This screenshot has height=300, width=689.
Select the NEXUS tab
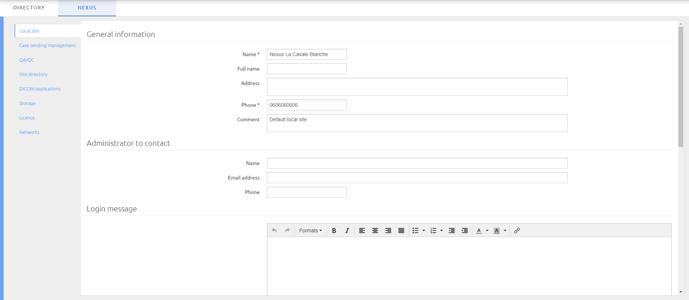87,8
